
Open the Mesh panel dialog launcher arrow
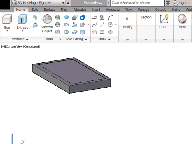pos(60,40)
